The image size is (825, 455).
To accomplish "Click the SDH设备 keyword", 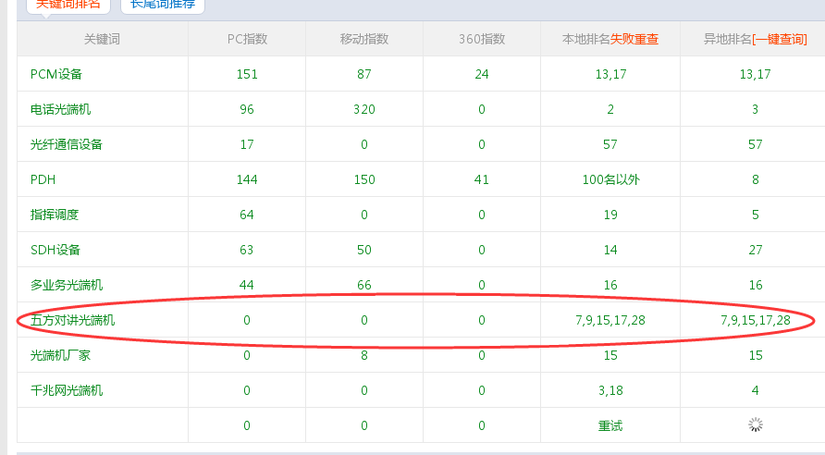I will coord(55,250).
